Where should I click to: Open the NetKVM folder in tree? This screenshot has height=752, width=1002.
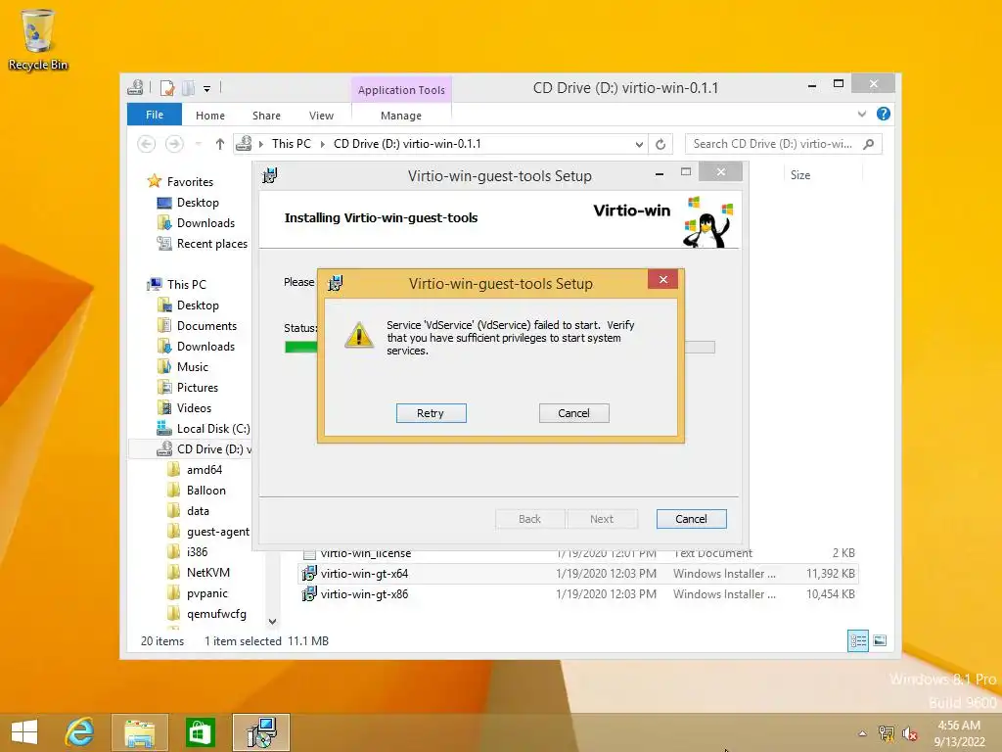point(207,572)
